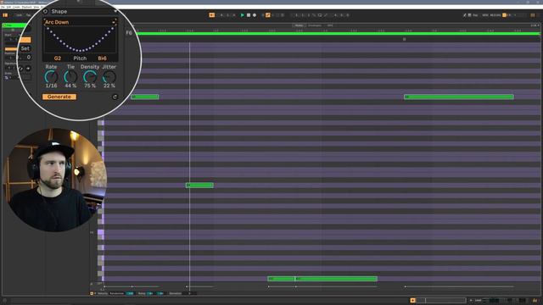This screenshot has height=305, width=543.
Task: Expand the Shape operator header arrow
Action: point(115,11)
